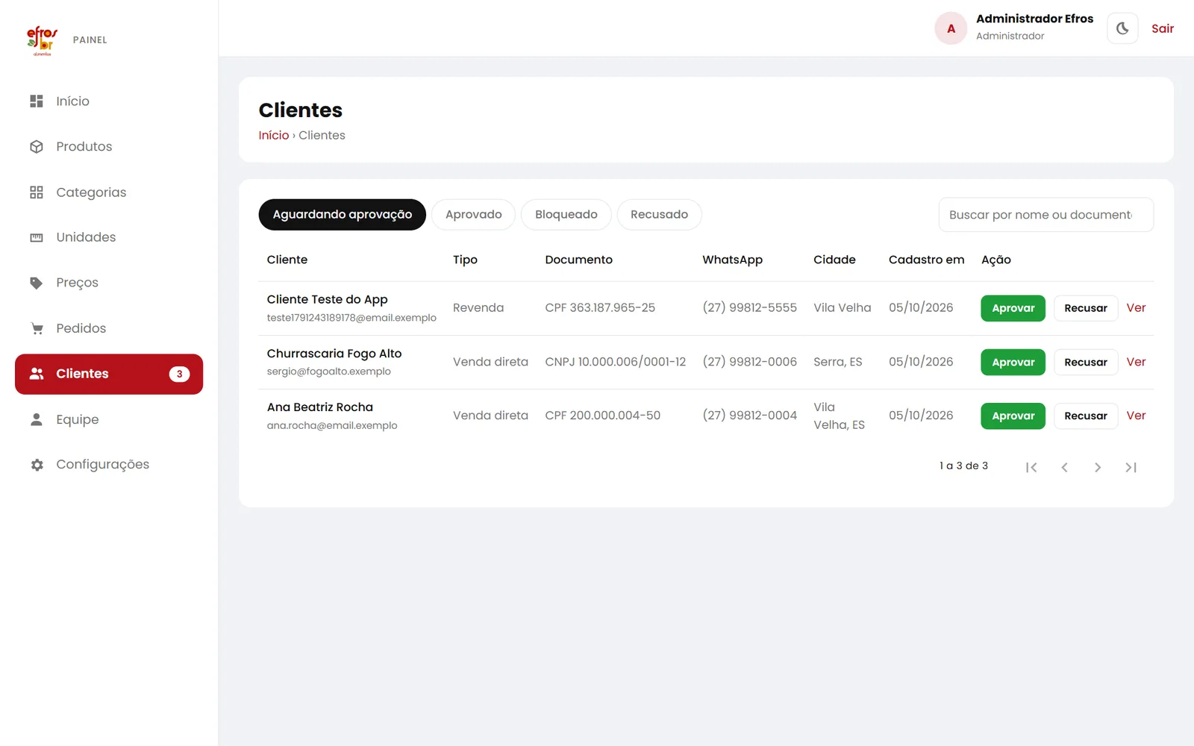
Task: Open Categorias via its grid icon
Action: click(x=37, y=192)
